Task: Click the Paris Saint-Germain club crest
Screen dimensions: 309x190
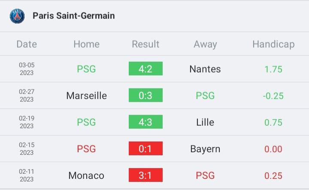Action: coord(17,16)
